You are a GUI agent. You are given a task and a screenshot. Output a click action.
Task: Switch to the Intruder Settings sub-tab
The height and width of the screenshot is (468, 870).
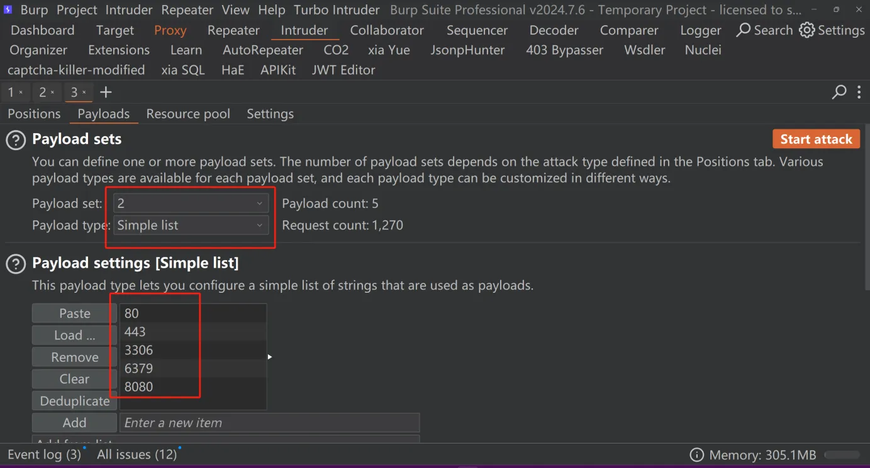[270, 114]
